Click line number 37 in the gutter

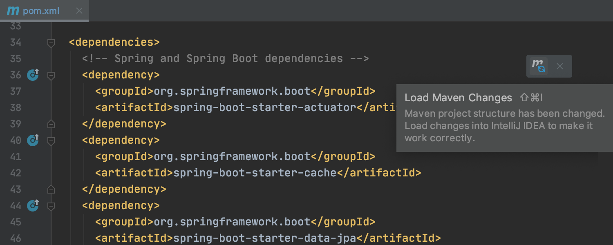(16, 91)
